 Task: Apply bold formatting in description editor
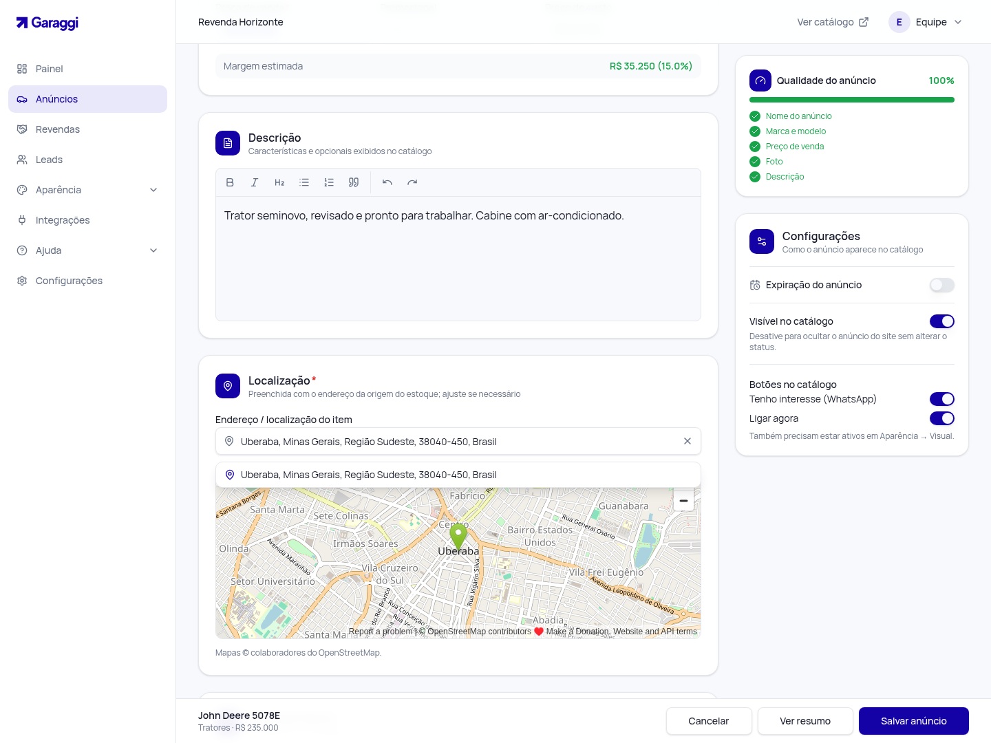pyautogui.click(x=230, y=182)
